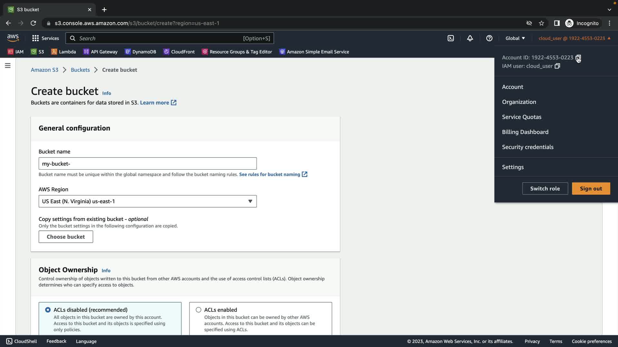Open the DynamoDB shortcut in favorites bar
Screen dimensions: 618x347
[x=140, y=52]
